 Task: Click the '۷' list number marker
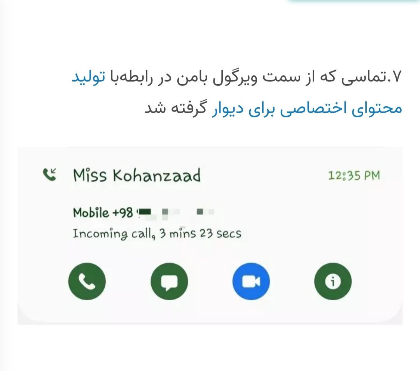397,77
